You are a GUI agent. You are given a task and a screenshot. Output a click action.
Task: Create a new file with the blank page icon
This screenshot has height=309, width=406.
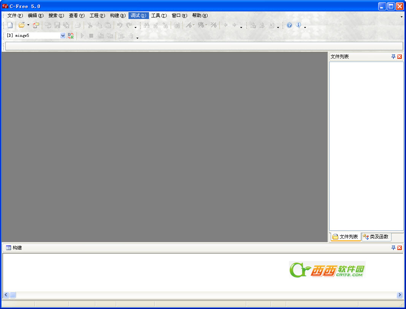pyautogui.click(x=10, y=25)
